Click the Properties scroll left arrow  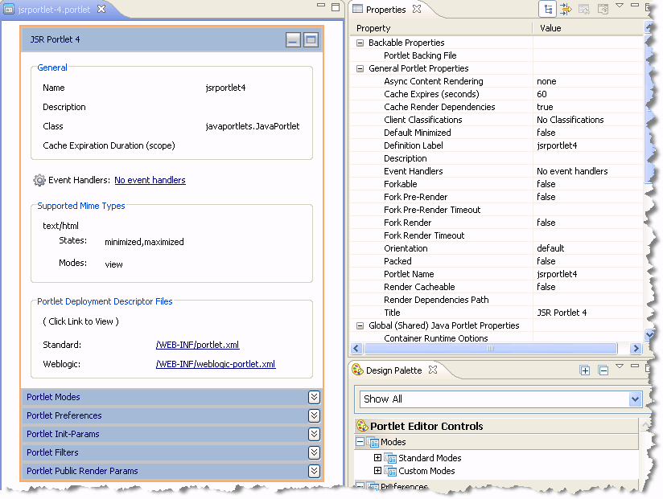[356, 349]
